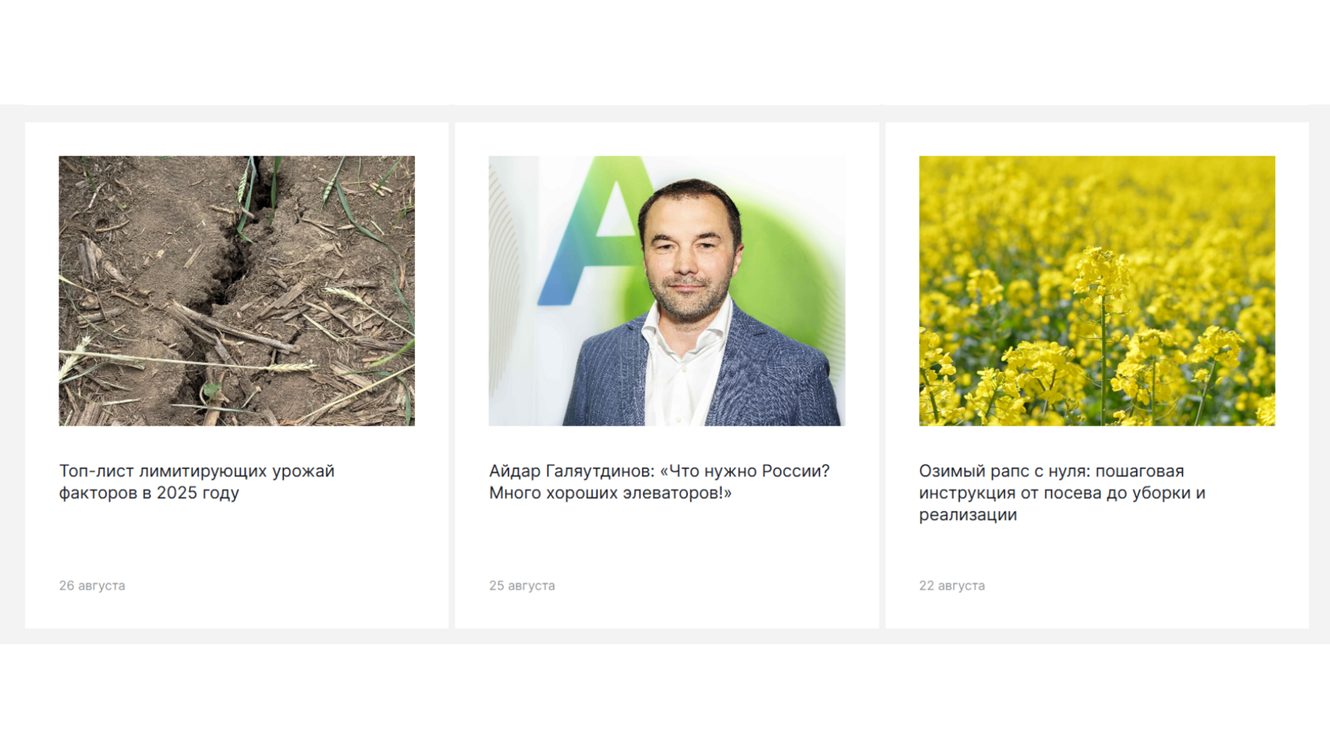Open the Айдар Галяутдинов portrait thumbnail
This screenshot has height=748, width=1330.
(x=667, y=290)
